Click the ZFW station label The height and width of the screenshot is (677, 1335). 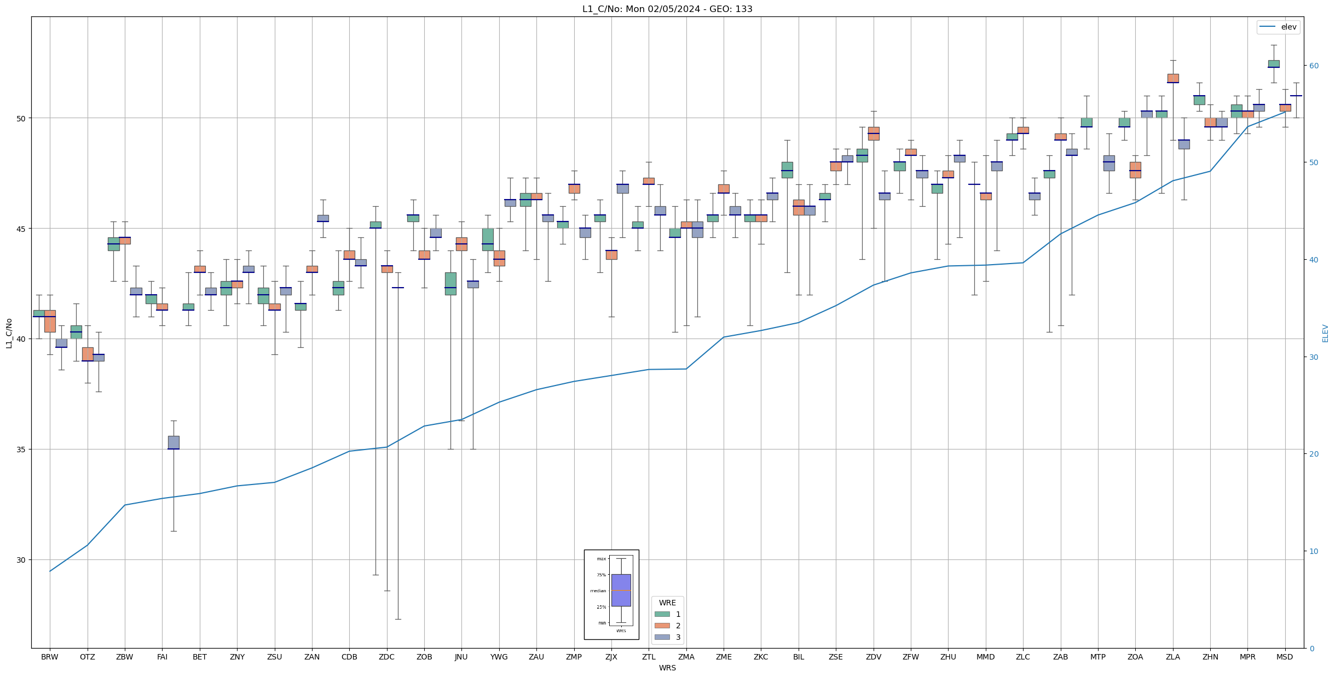pos(911,657)
